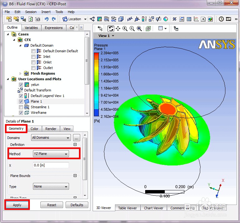Activate the Rotate view tool
240x223 pixels.
(x=111, y=29)
